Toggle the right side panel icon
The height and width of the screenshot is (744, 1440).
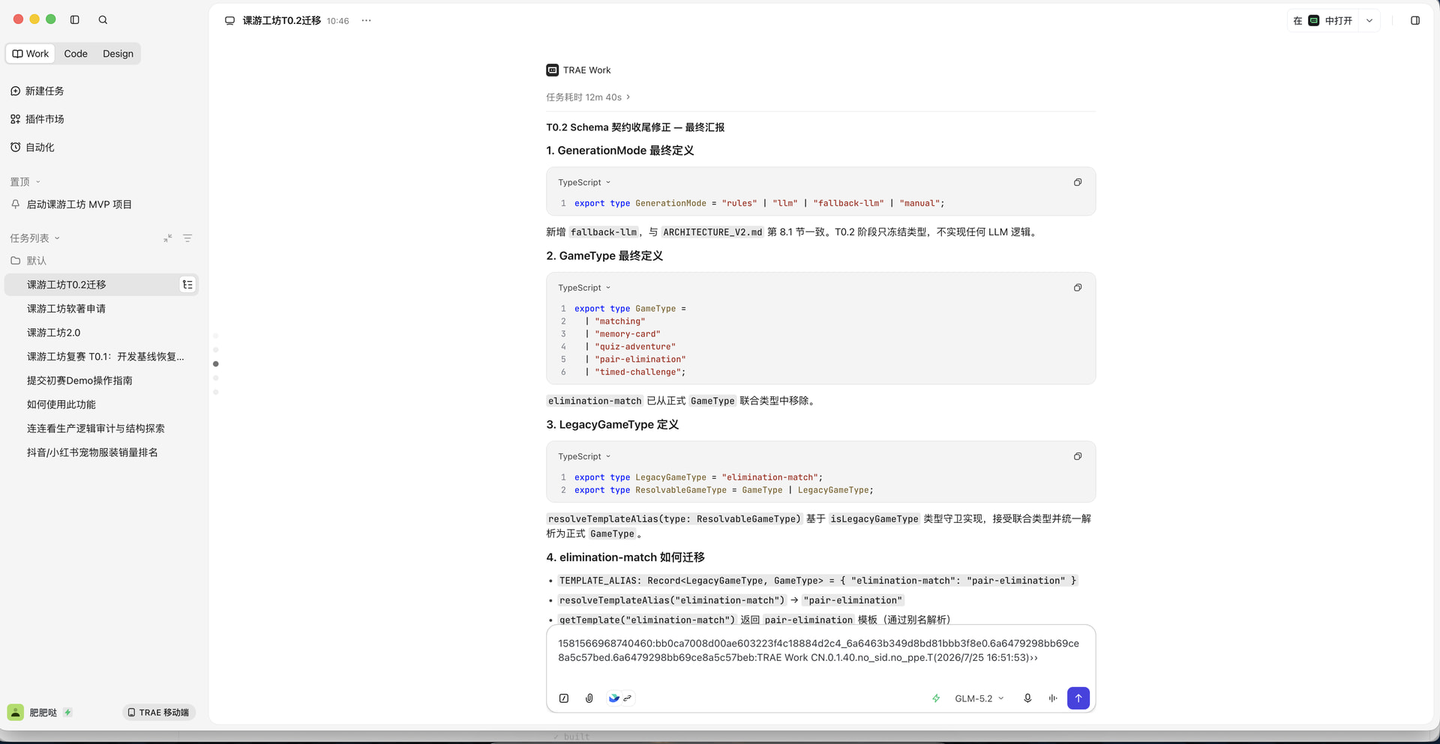1414,20
